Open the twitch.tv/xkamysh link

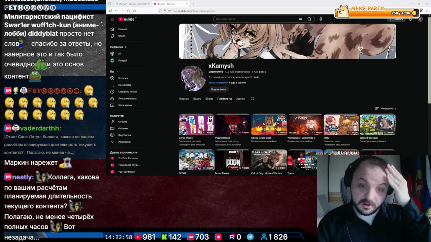(218, 83)
